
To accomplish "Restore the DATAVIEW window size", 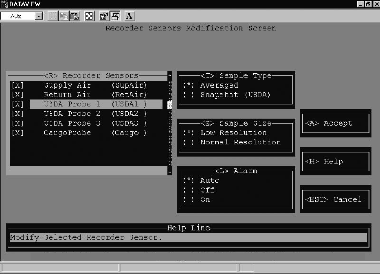I will [368, 4].
